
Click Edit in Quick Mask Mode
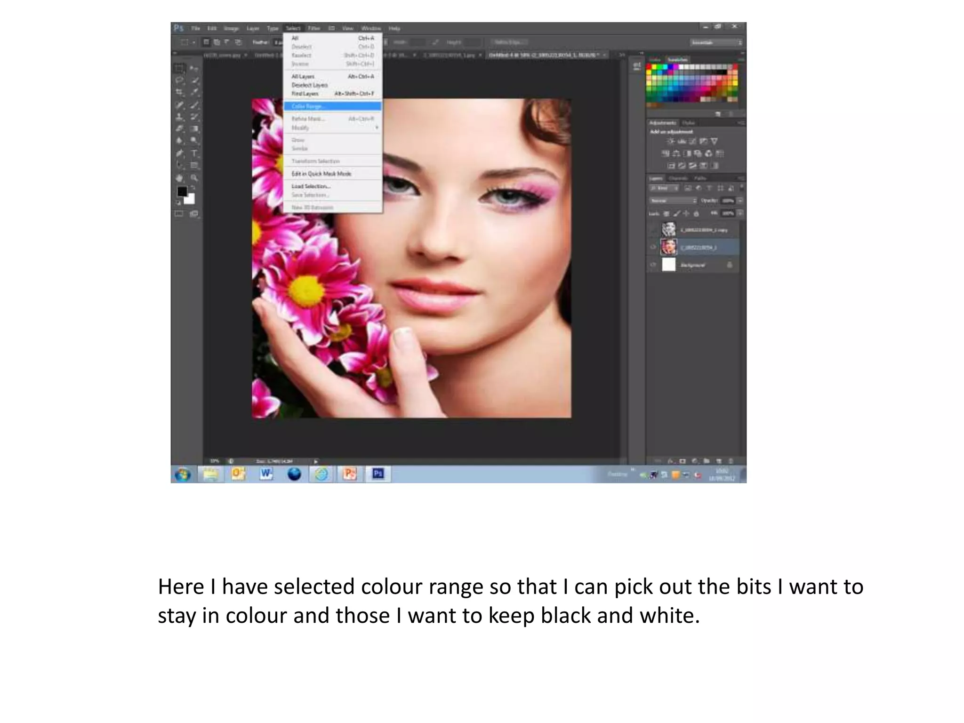(321, 174)
